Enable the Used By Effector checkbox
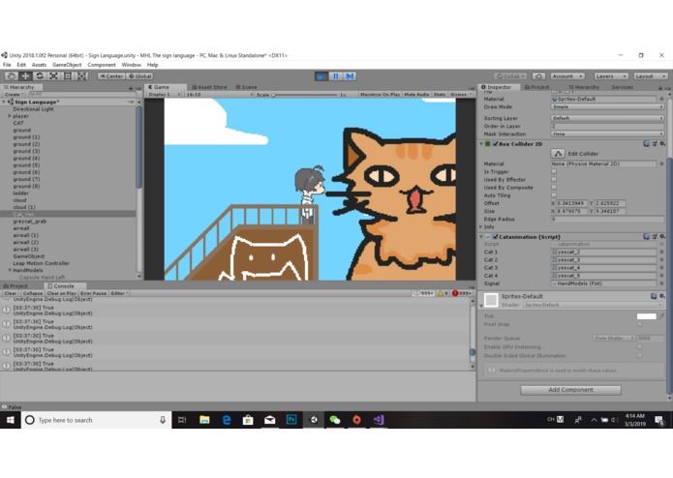This screenshot has height=478, width=673. pos(554,180)
